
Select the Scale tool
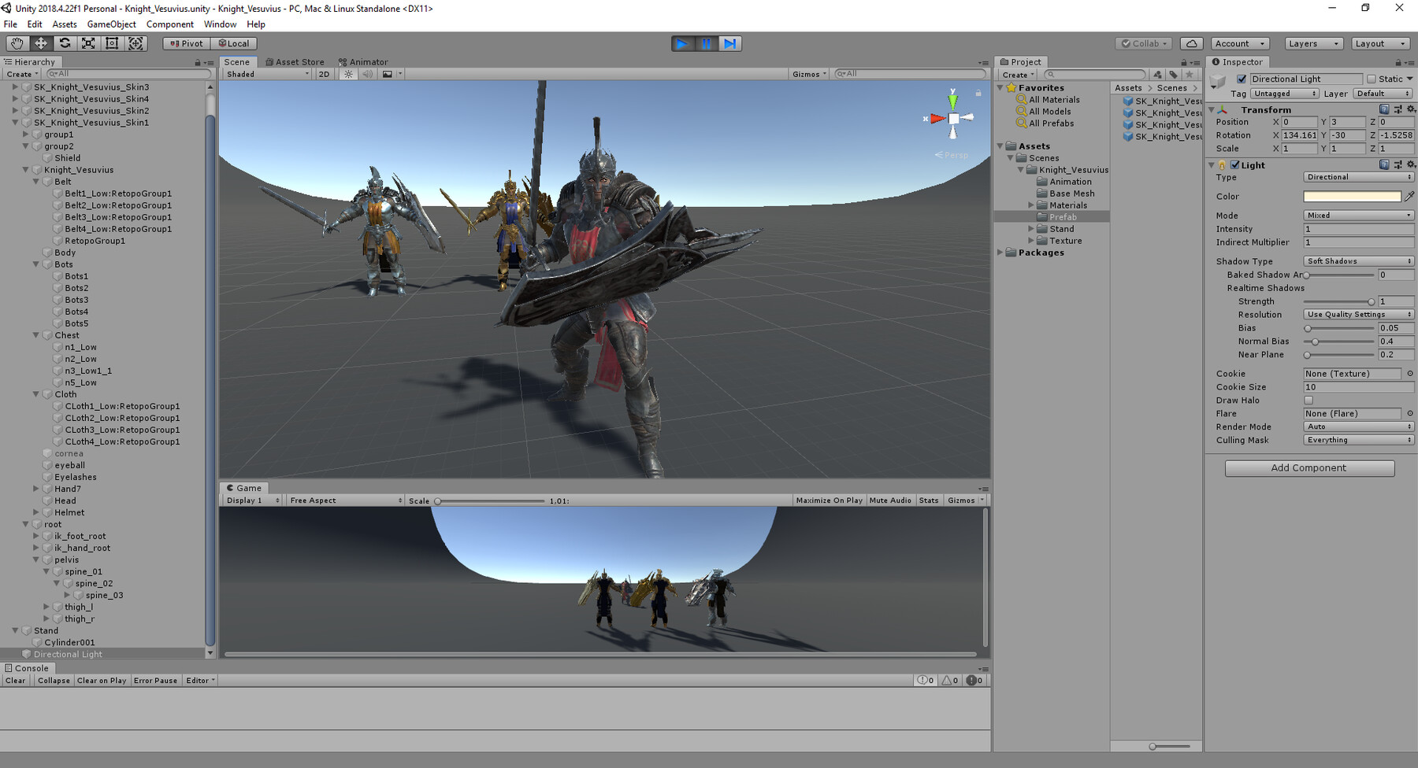click(x=88, y=43)
